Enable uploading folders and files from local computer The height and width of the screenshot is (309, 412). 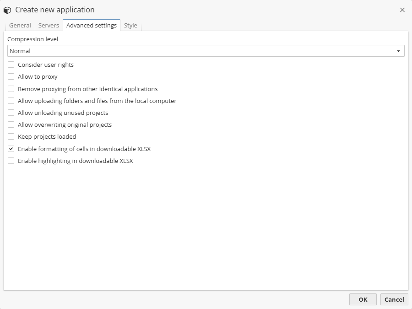coord(11,101)
